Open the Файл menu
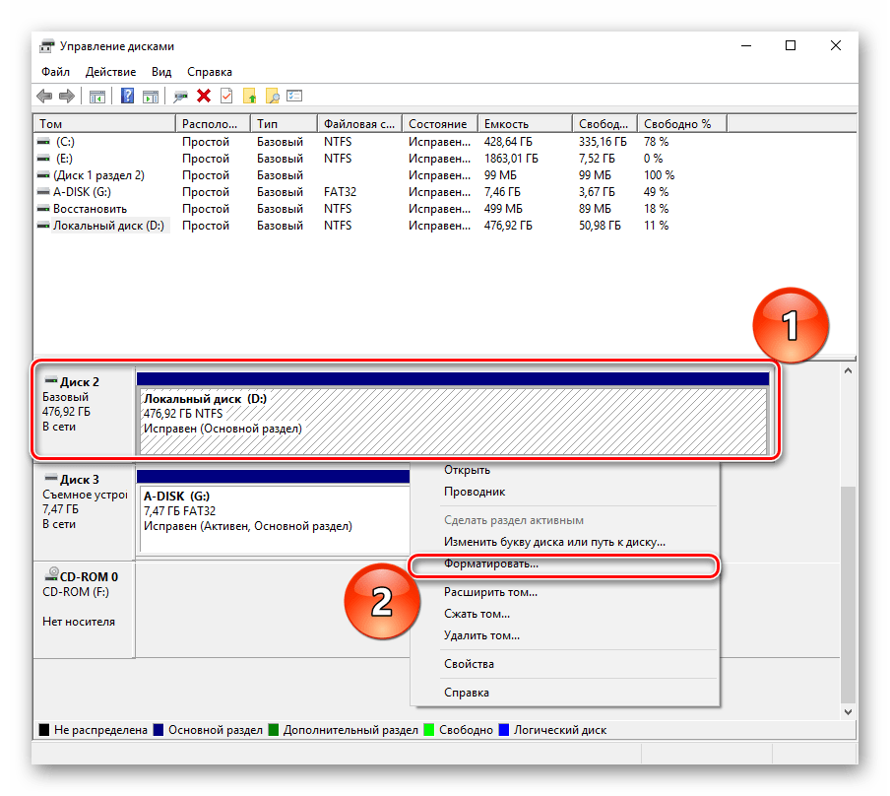The image size is (890, 796). tap(55, 72)
